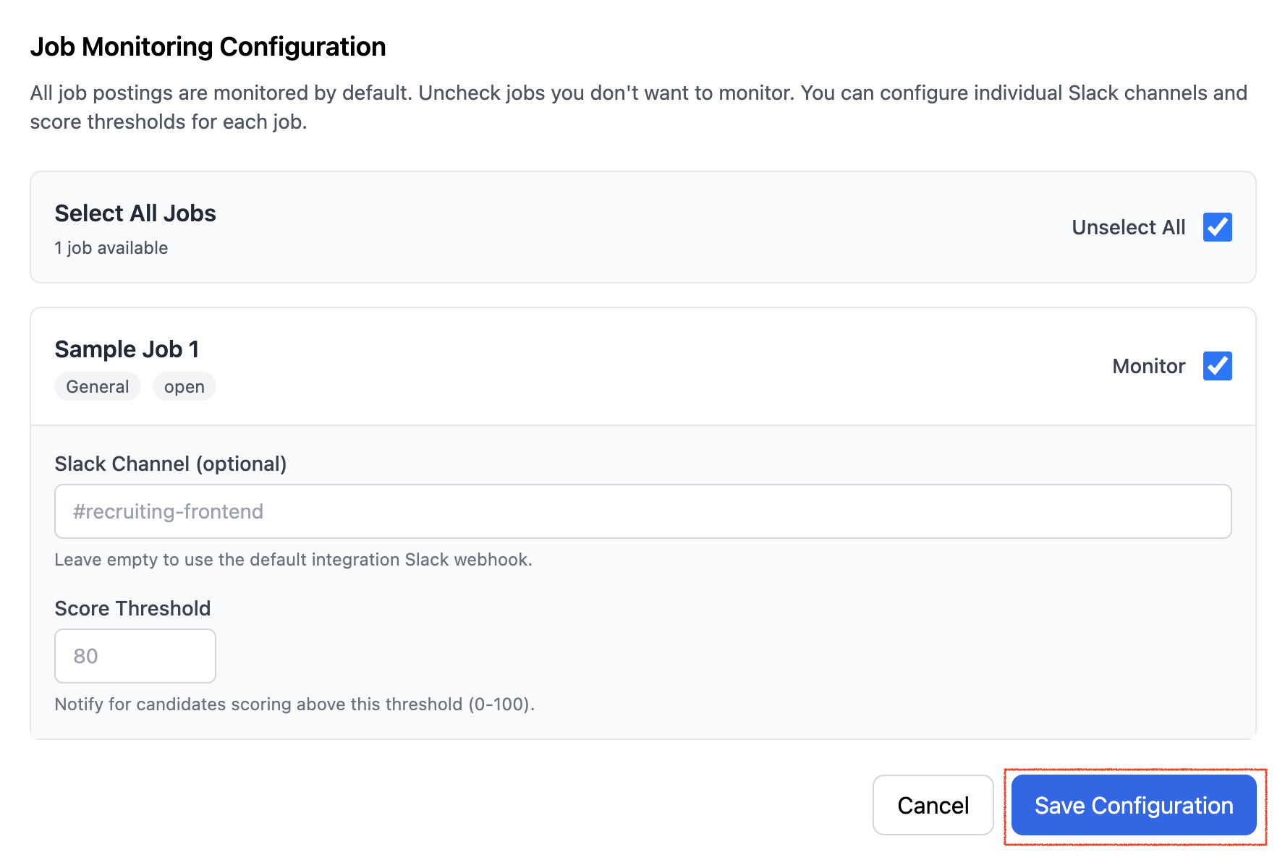Screen dimensions: 1285x865
Task: Click the Select All Jobs heading
Action: 135,213
